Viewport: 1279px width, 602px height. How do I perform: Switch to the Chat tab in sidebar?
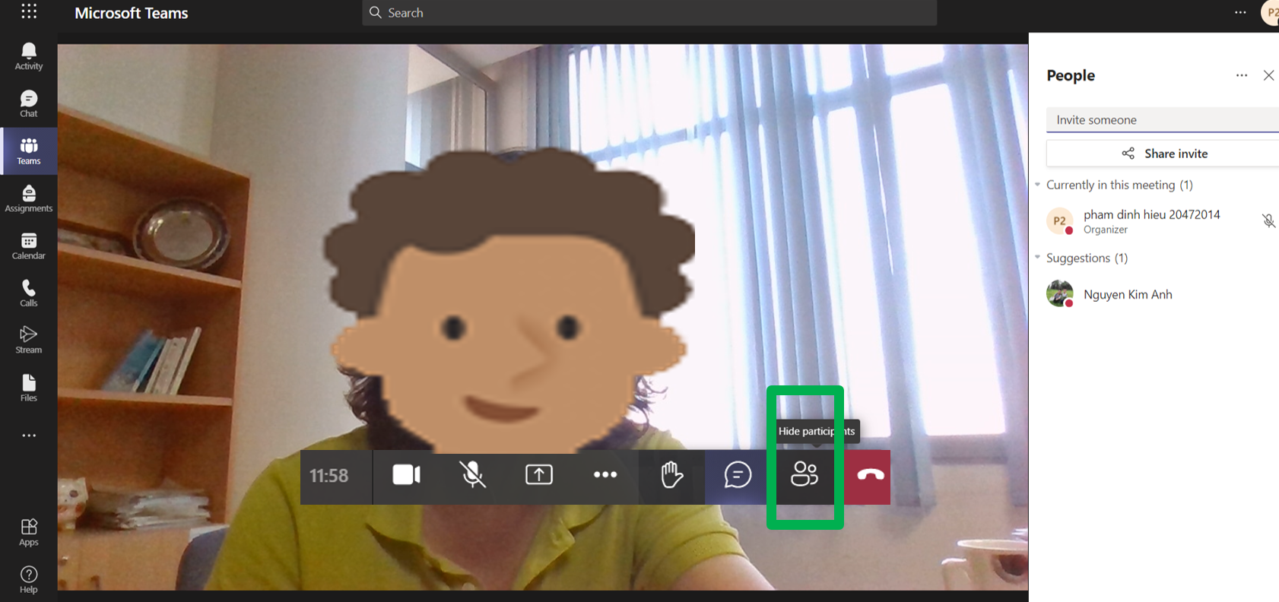coord(29,103)
